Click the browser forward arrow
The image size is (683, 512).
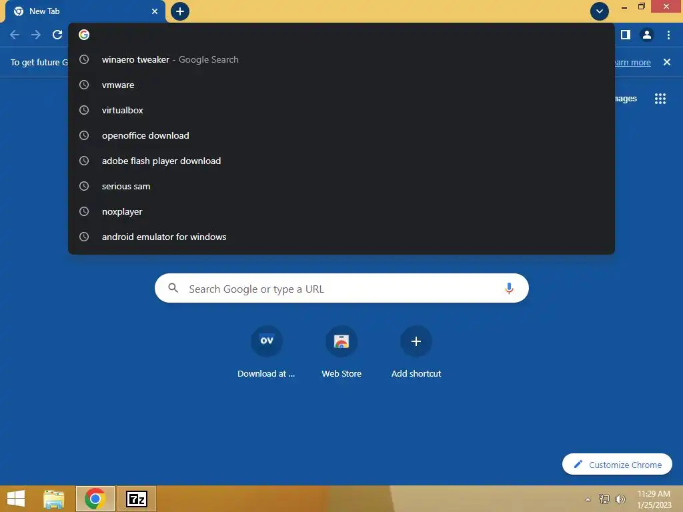pyautogui.click(x=36, y=35)
